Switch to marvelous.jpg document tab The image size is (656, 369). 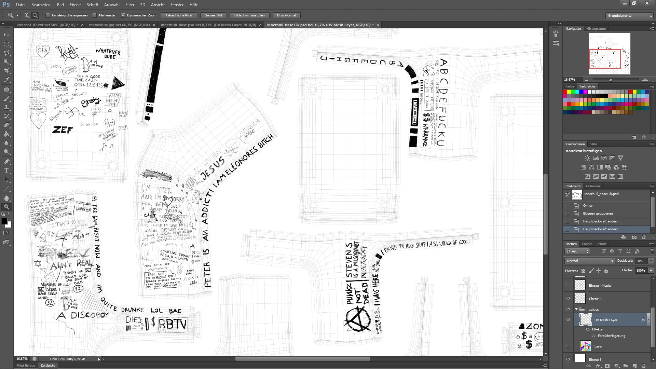(119, 25)
